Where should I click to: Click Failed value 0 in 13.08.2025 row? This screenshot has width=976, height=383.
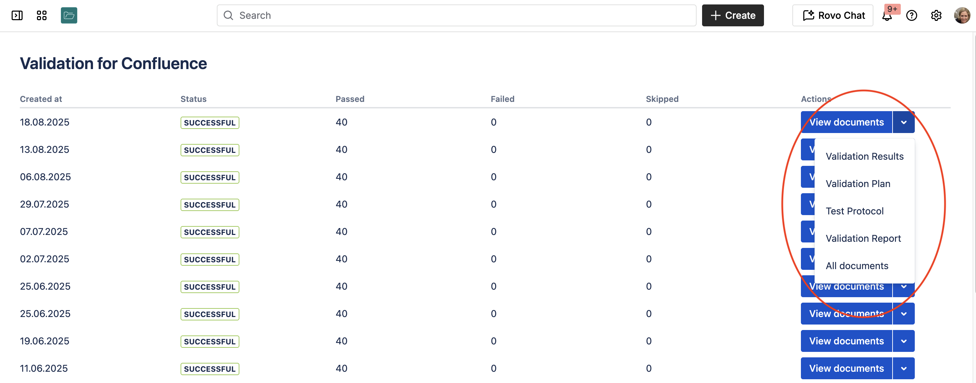click(x=494, y=149)
